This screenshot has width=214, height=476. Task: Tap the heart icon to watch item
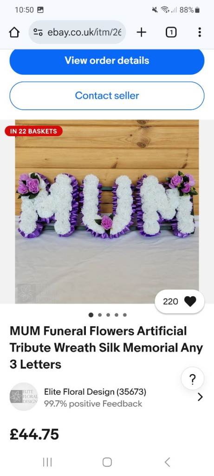pyautogui.click(x=190, y=301)
